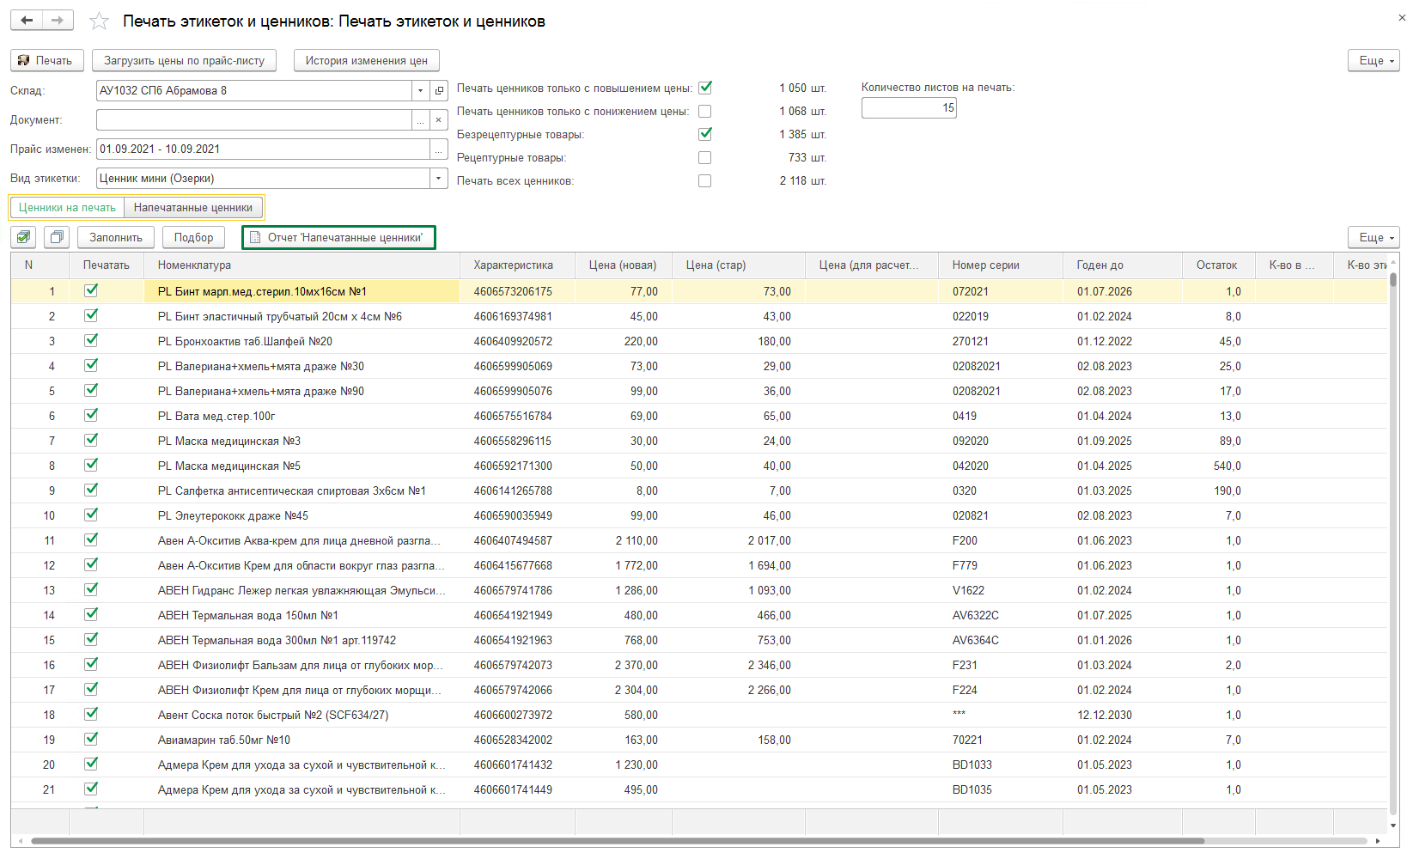The height and width of the screenshot is (853, 1407).
Task: Click the uncheck-all rows icon
Action: (57, 237)
